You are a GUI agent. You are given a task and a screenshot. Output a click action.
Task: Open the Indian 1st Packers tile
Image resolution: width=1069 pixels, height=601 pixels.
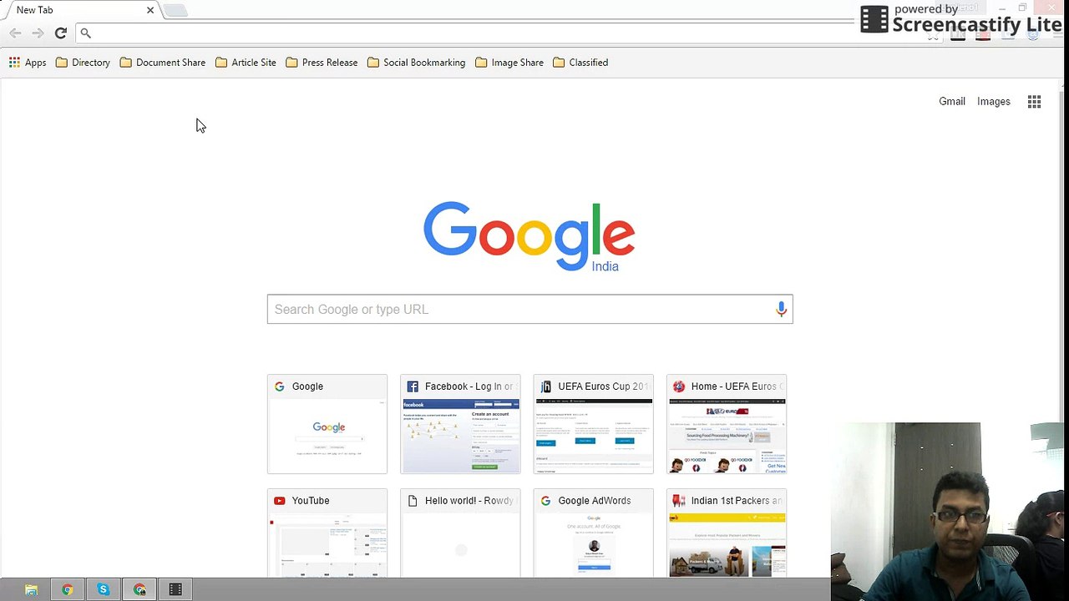click(x=727, y=533)
